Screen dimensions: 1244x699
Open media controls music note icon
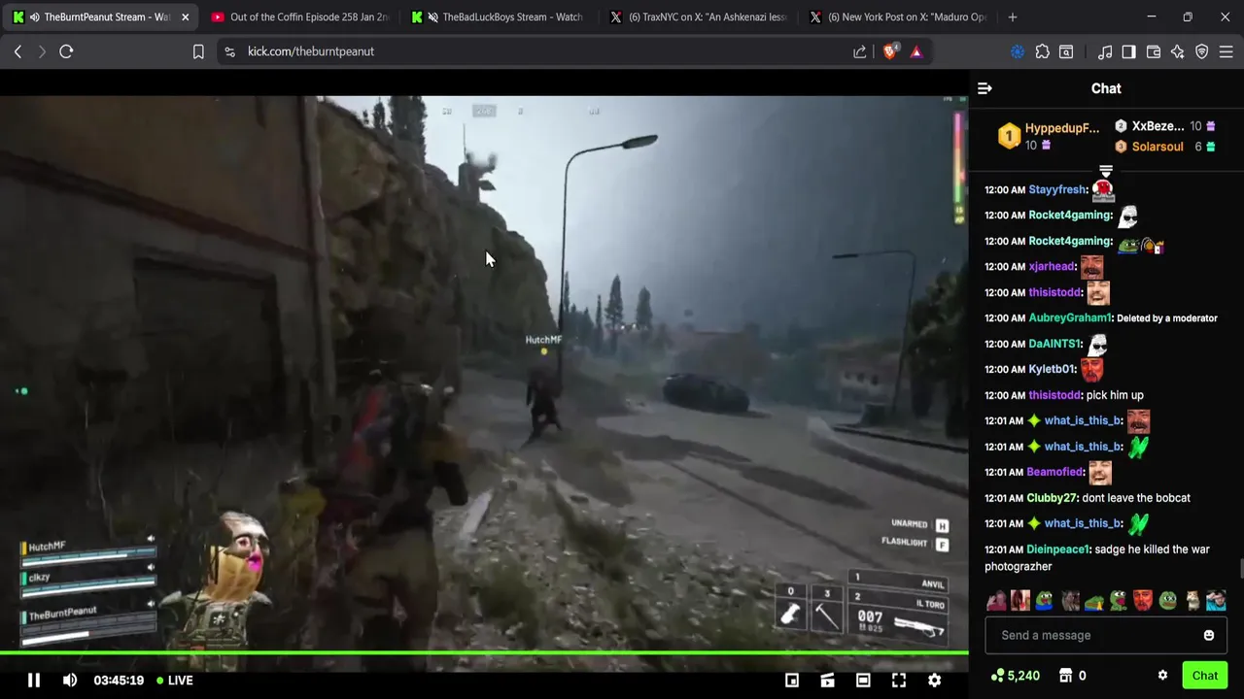point(1105,51)
